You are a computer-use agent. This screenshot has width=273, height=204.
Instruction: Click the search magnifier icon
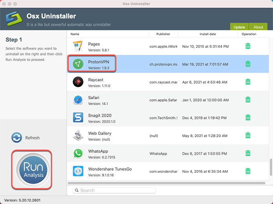click(x=77, y=190)
